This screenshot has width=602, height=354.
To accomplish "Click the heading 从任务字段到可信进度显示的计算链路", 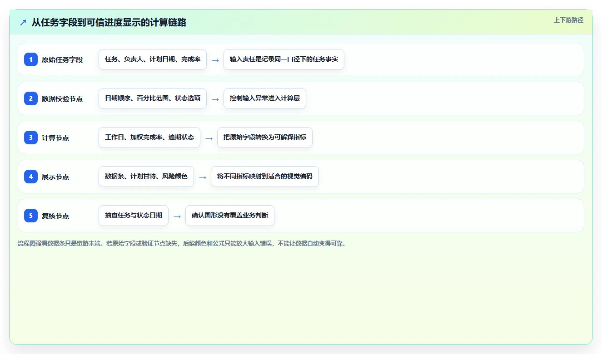I will point(109,23).
